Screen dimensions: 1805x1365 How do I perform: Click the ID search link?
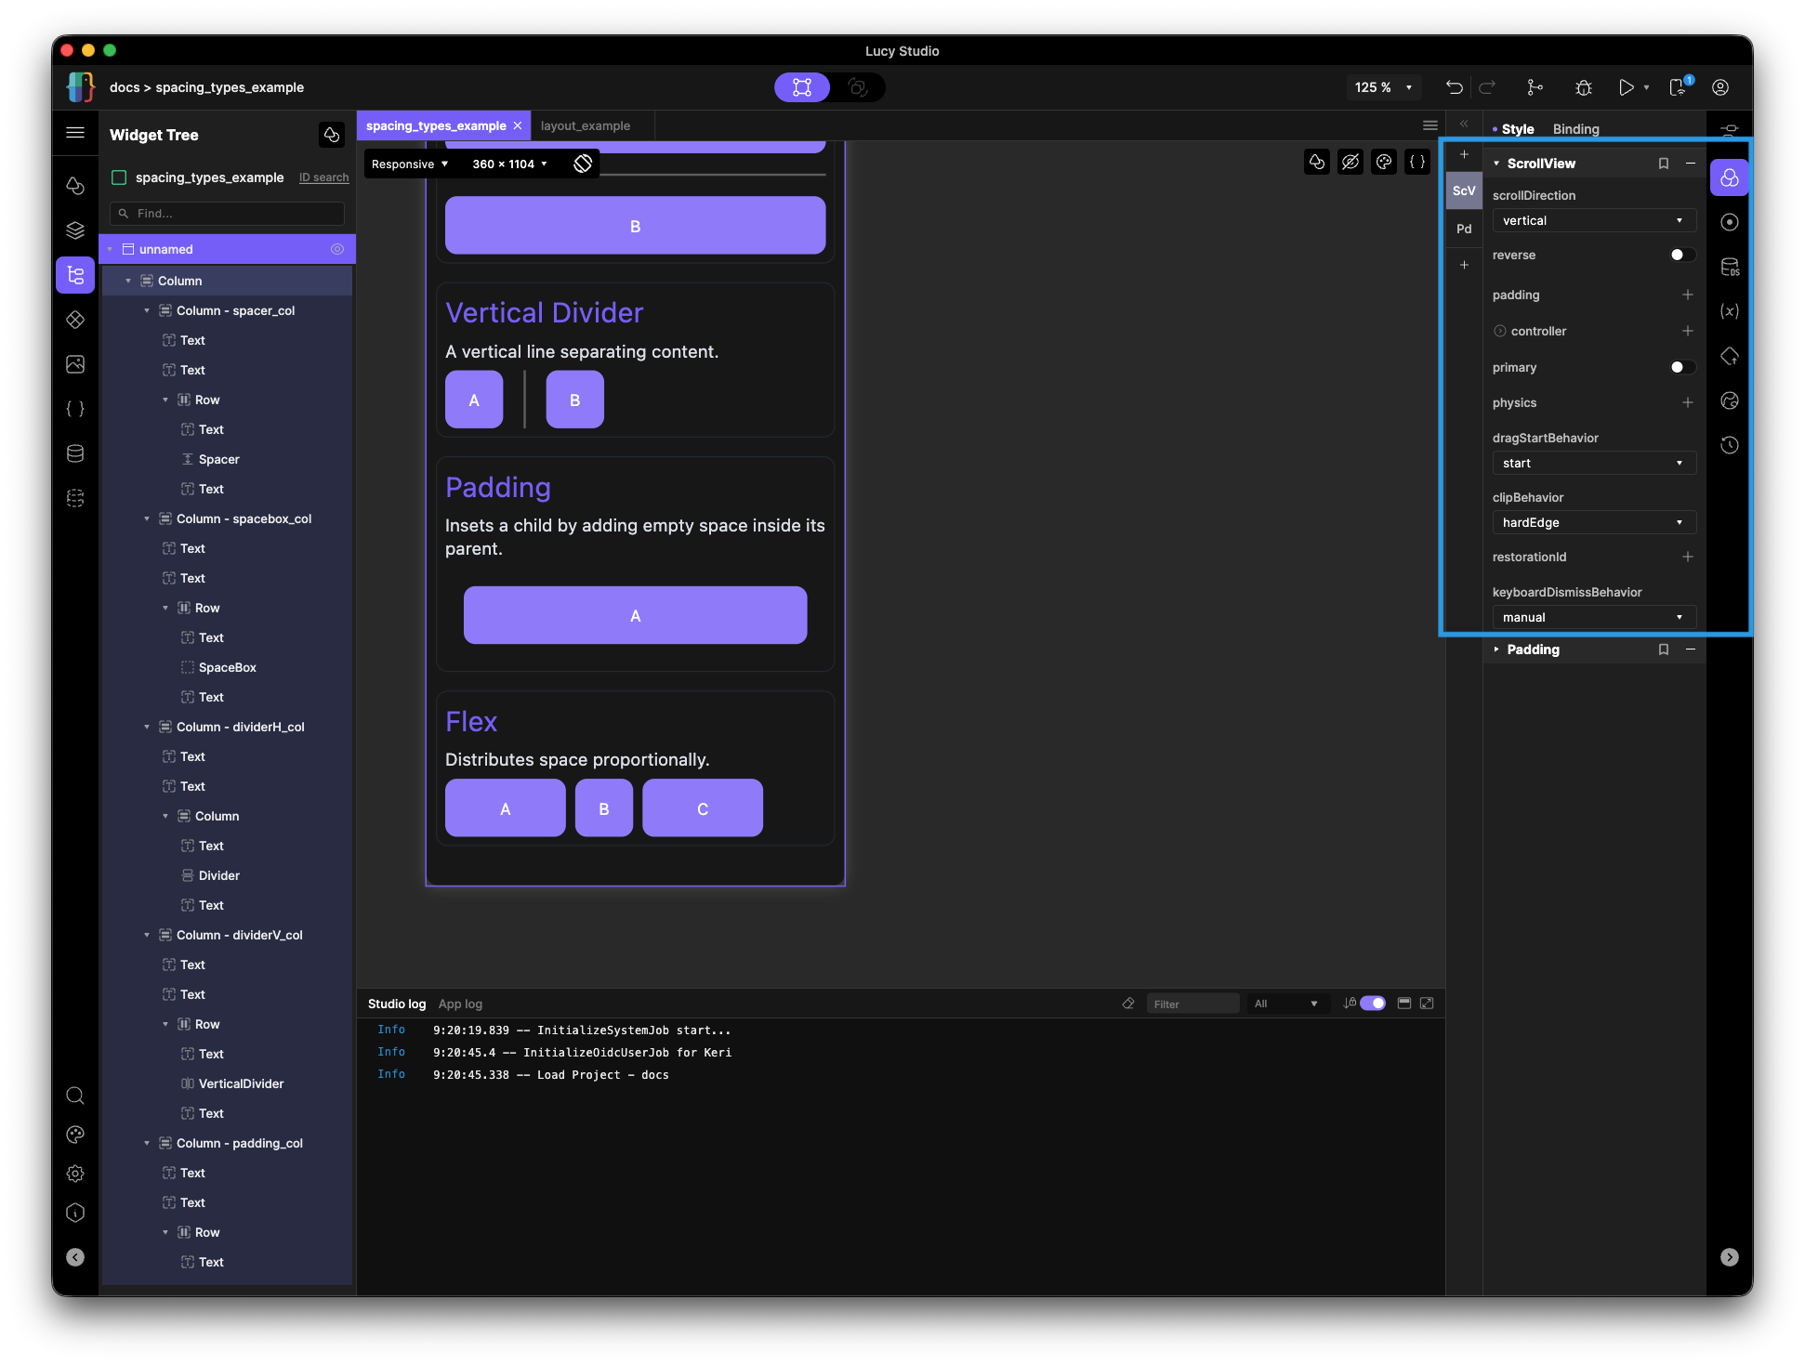pos(323,177)
